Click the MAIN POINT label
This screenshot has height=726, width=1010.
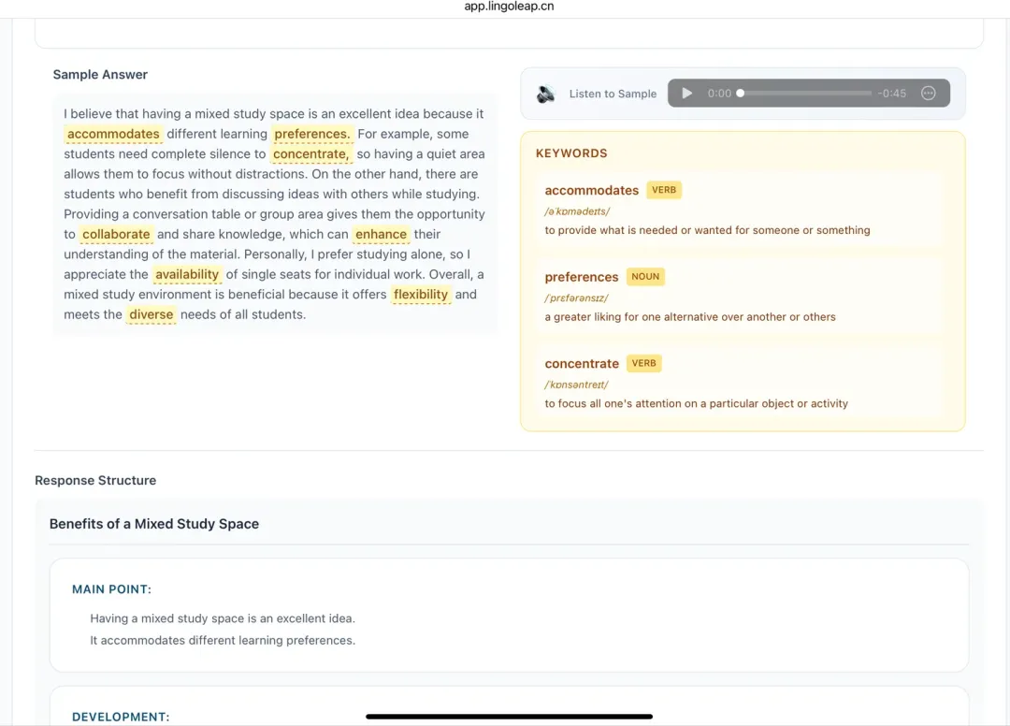pyautogui.click(x=111, y=589)
